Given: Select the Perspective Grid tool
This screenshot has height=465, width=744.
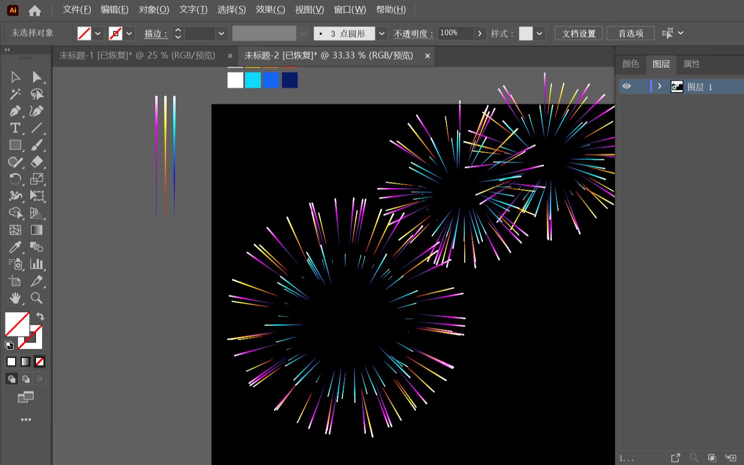Looking at the screenshot, I should click(x=36, y=213).
